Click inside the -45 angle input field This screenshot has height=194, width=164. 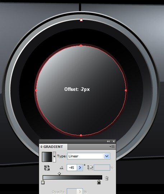pyautogui.click(x=72, y=168)
